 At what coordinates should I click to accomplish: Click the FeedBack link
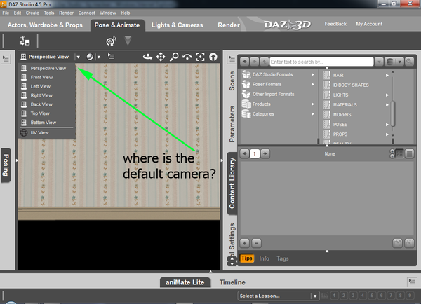click(x=335, y=24)
